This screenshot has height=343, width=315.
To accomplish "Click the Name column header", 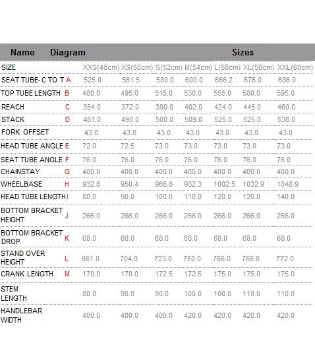I will coord(22,52).
